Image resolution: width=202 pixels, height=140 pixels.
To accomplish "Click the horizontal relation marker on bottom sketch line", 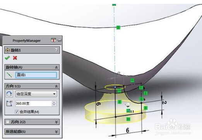I will tap(128, 119).
